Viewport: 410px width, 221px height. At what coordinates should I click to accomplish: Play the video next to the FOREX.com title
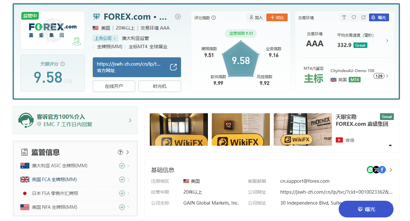(178, 17)
